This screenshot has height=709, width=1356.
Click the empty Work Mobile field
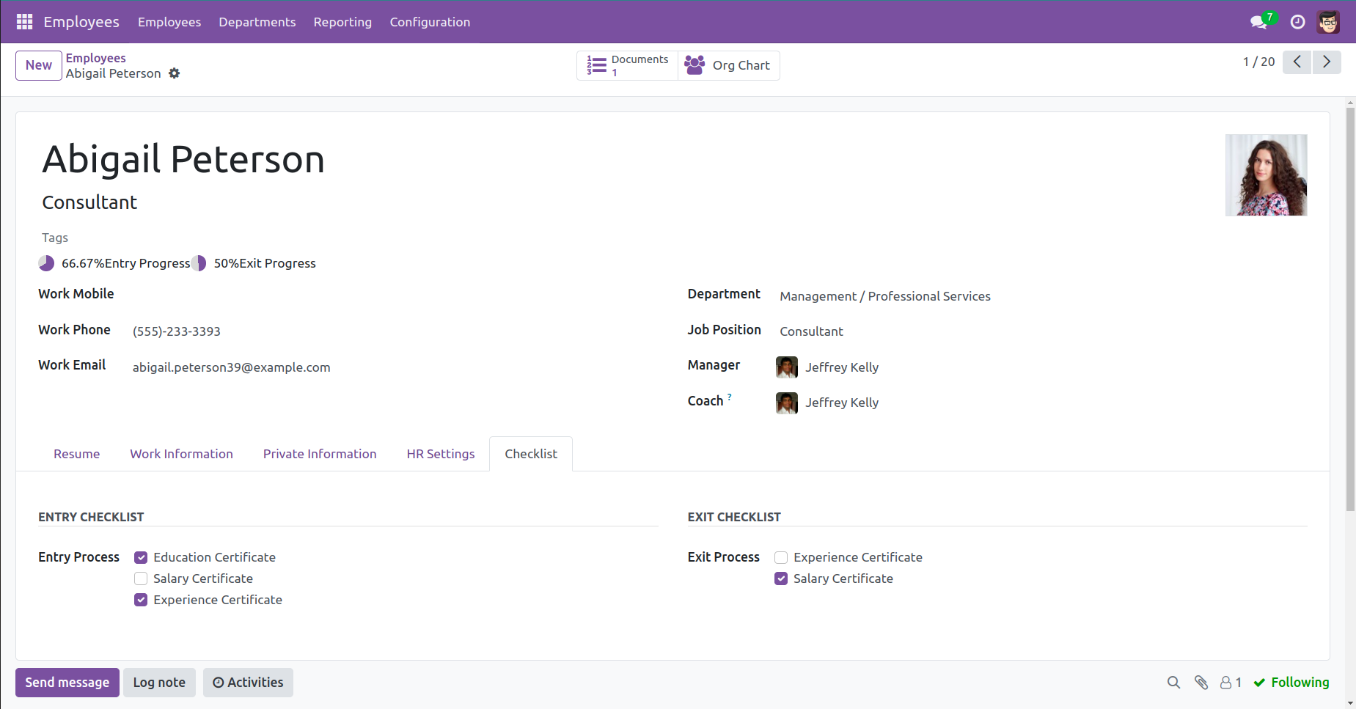392,295
